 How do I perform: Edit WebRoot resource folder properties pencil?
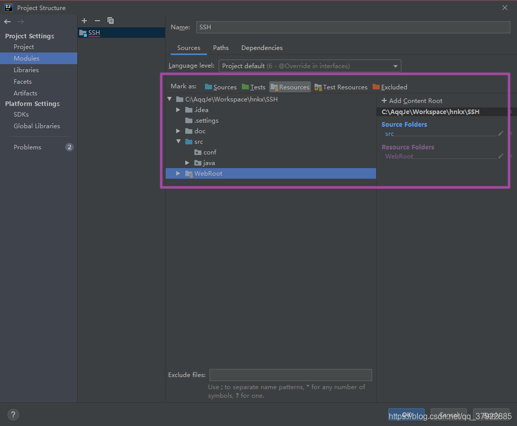[500, 156]
